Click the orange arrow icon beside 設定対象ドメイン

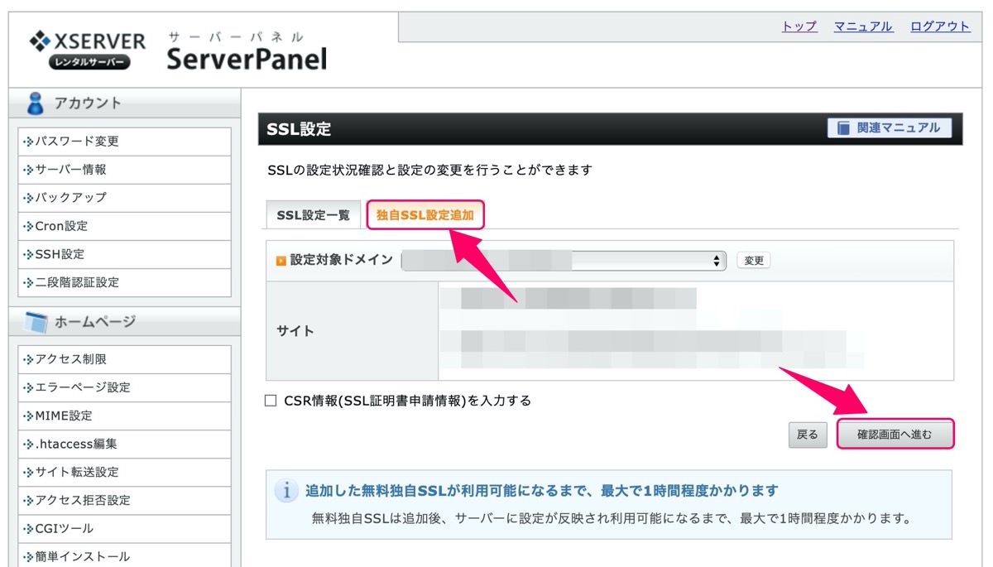tap(281, 261)
